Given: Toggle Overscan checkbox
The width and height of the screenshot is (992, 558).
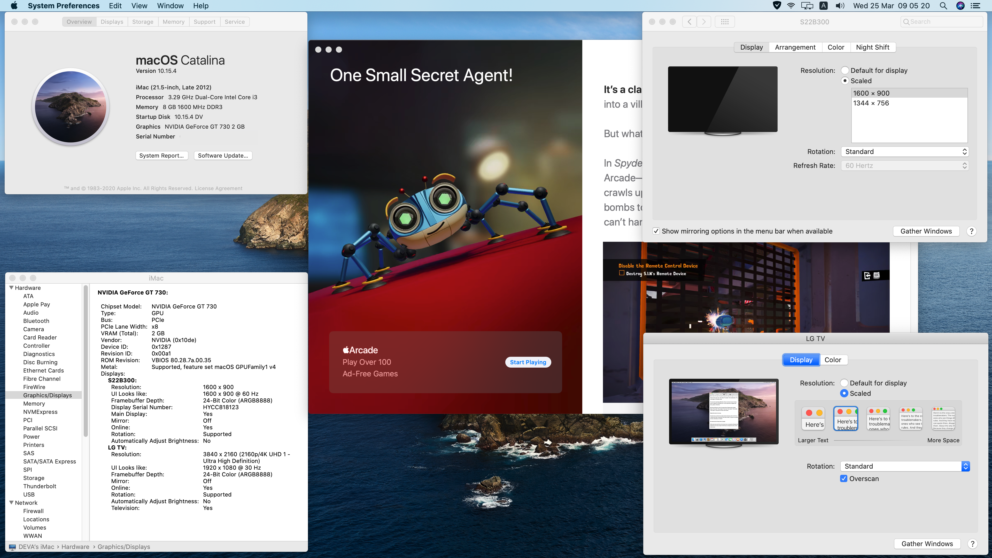Looking at the screenshot, I should click(x=843, y=479).
